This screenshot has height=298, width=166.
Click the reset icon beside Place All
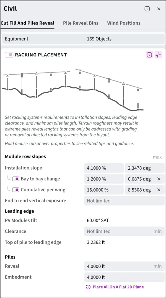pos(88,287)
